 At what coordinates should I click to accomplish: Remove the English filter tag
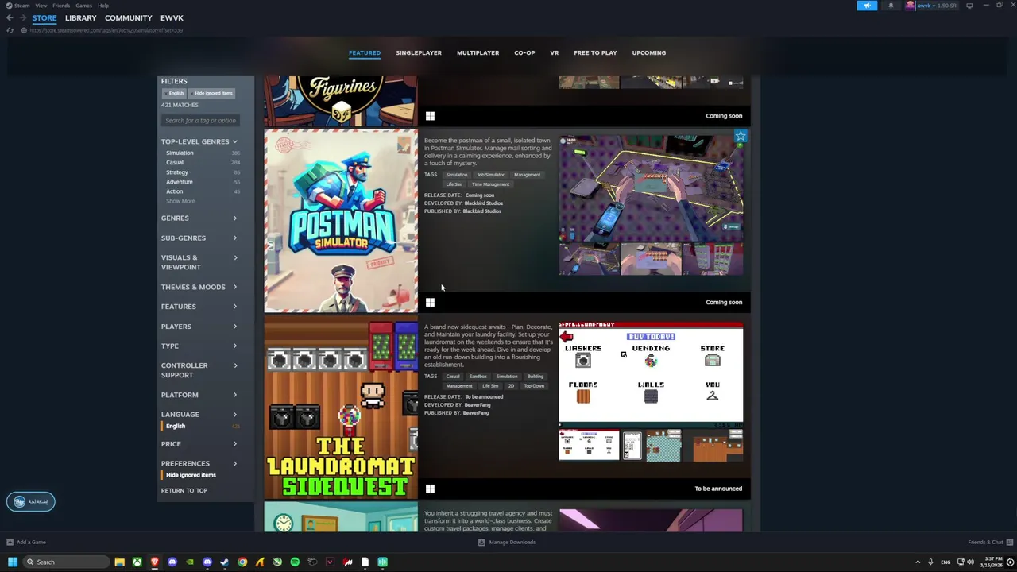176,93
